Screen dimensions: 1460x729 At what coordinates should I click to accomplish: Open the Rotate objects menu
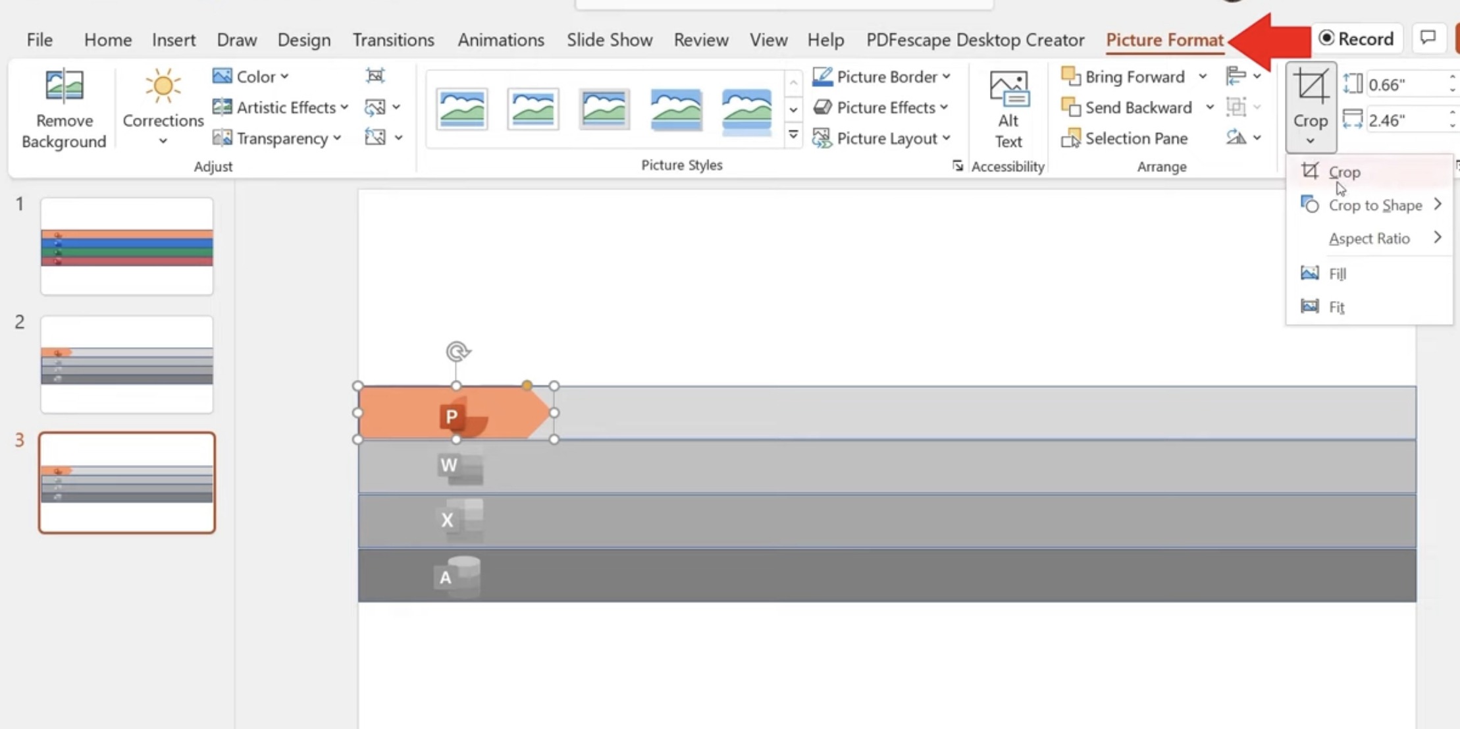1243,138
